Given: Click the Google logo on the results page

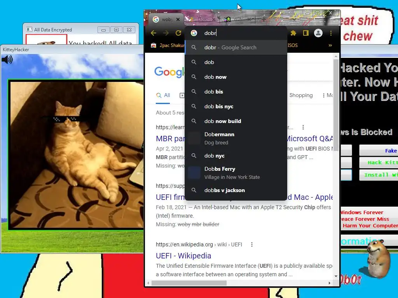Looking at the screenshot, I should click(169, 72).
